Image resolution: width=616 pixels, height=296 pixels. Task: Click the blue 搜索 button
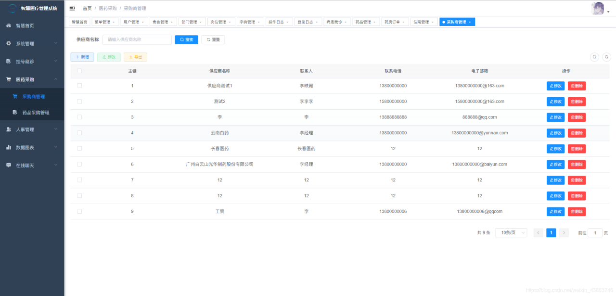pyautogui.click(x=186, y=39)
